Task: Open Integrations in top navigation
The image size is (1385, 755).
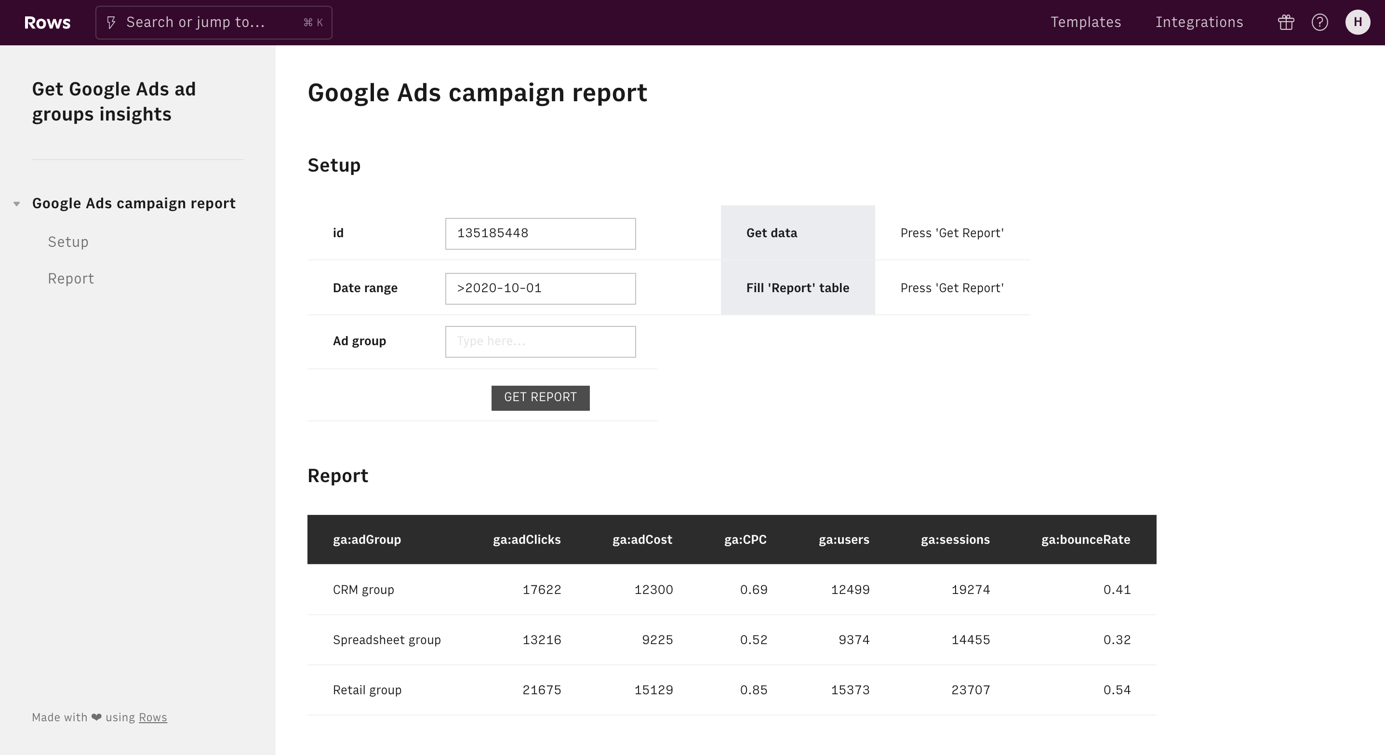Action: pyautogui.click(x=1199, y=23)
